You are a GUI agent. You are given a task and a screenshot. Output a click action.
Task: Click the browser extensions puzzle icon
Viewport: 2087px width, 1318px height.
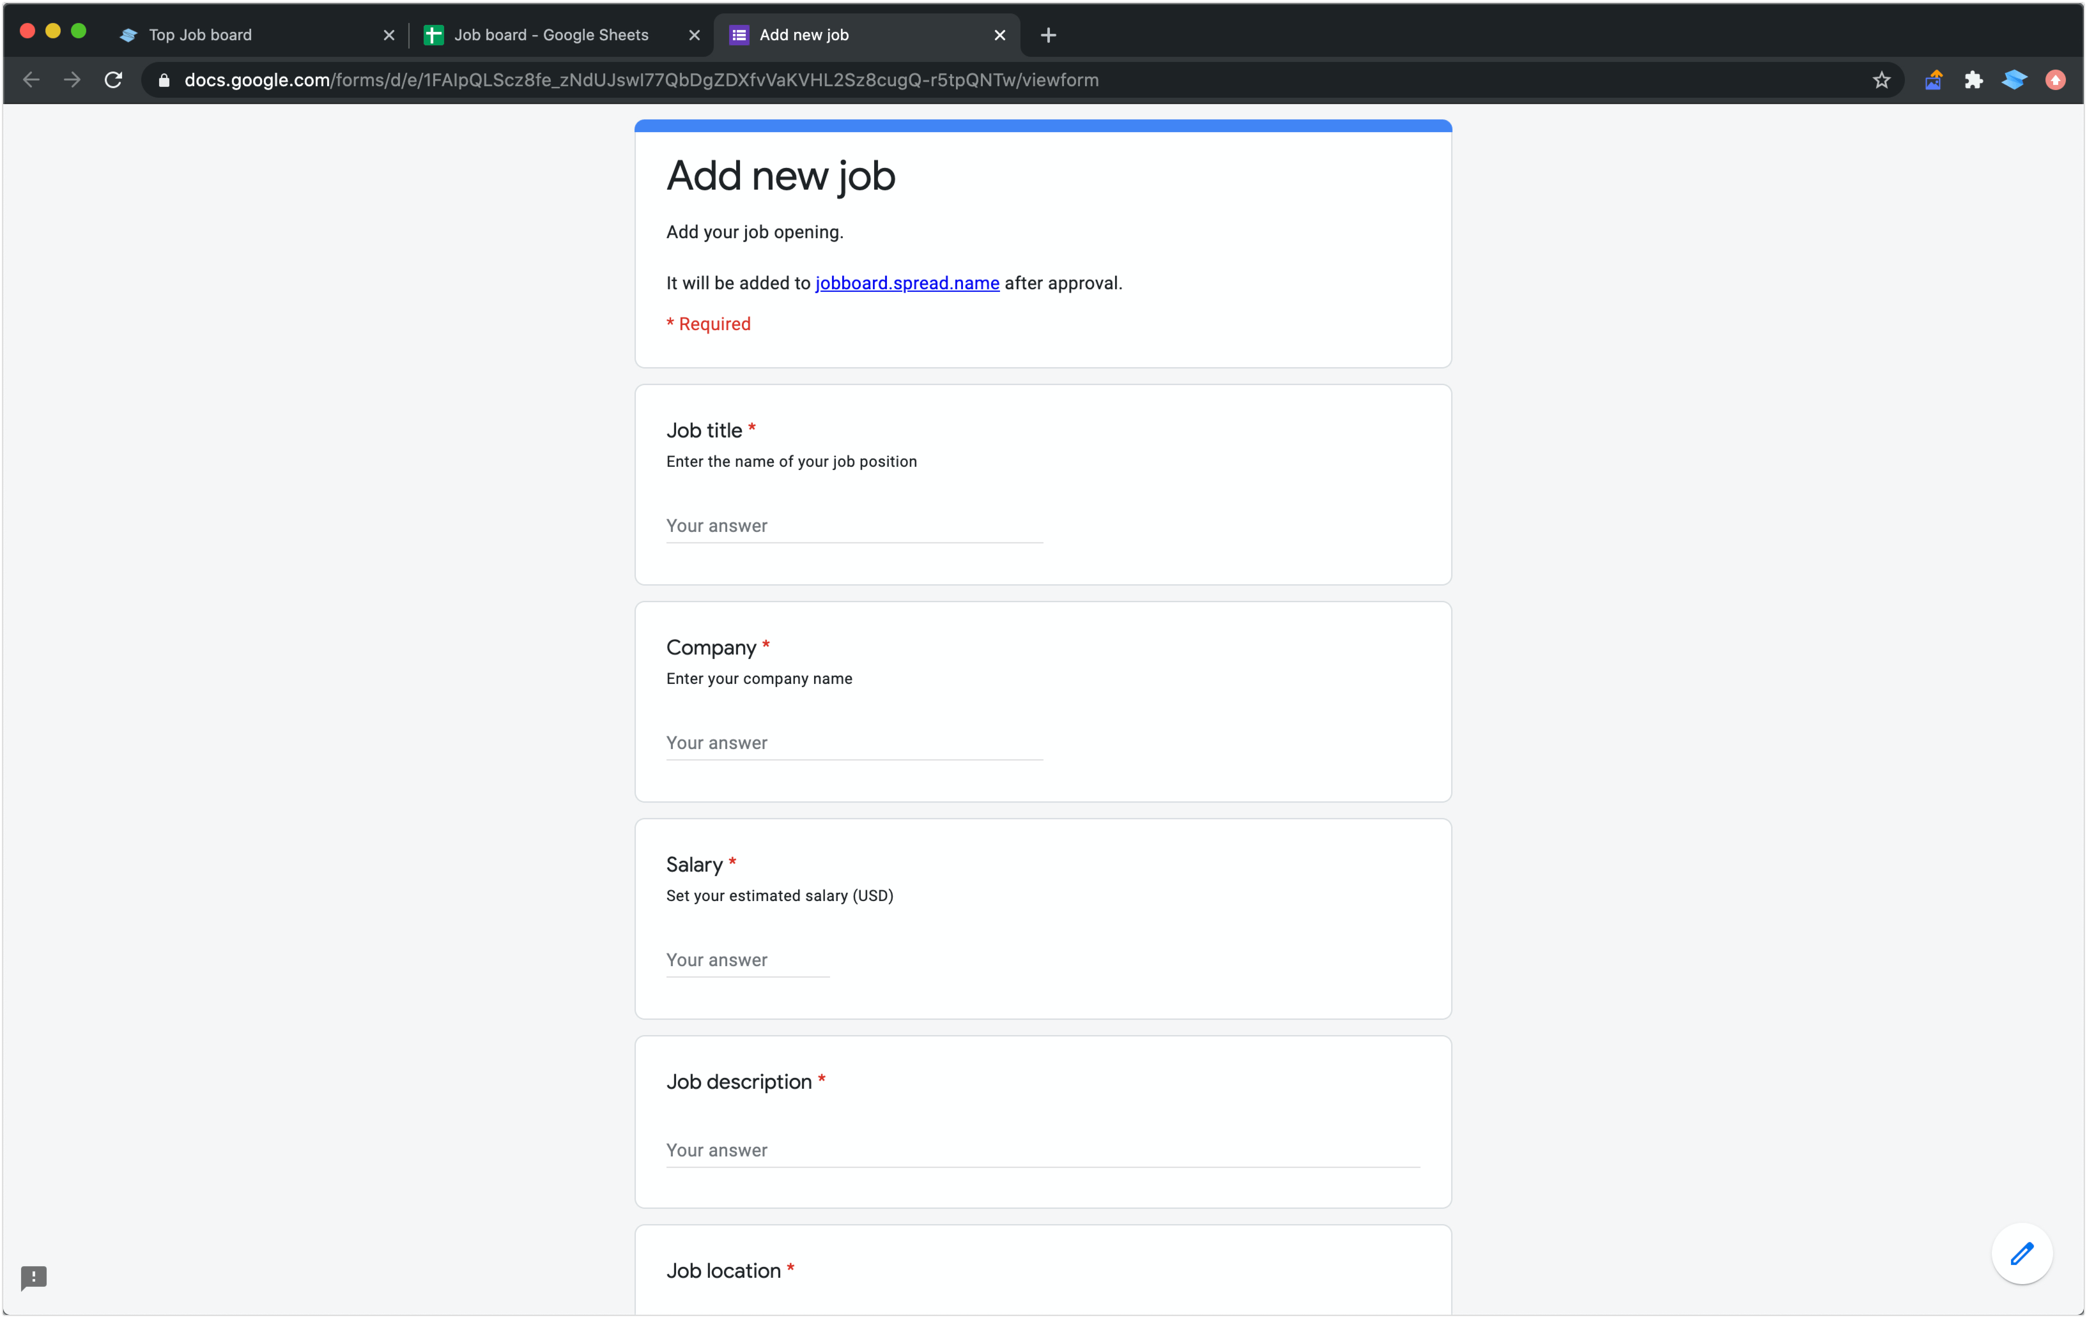click(x=1973, y=79)
